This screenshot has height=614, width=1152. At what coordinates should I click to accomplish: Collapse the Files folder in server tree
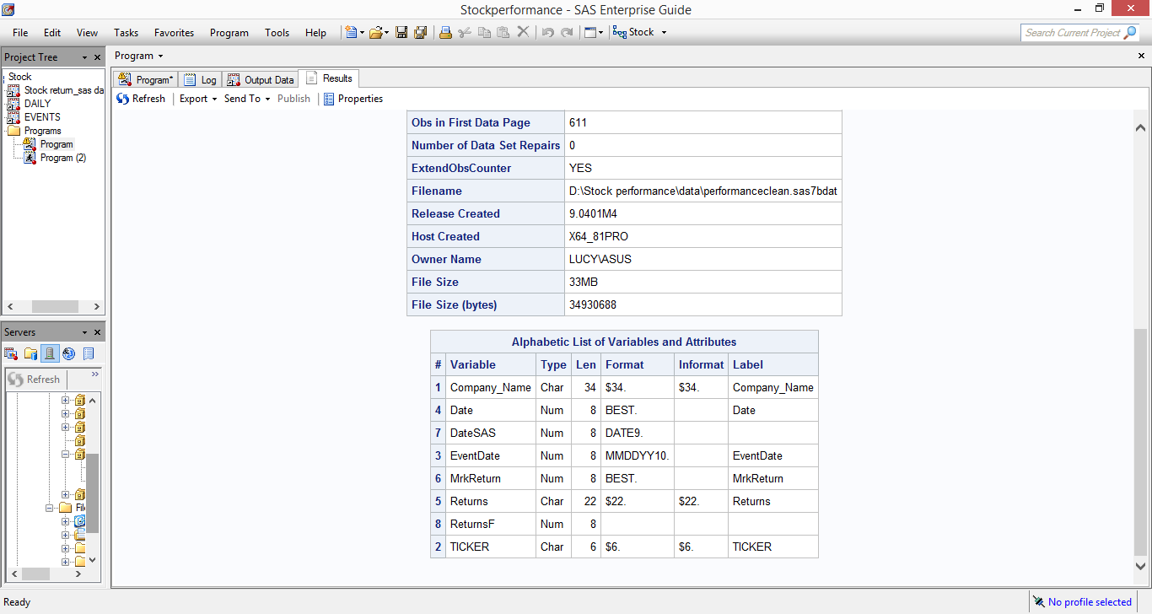tap(51, 508)
